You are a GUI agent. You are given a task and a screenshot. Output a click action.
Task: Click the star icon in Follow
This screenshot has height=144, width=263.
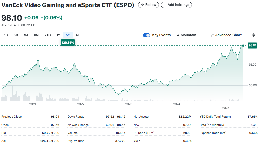[143, 5]
